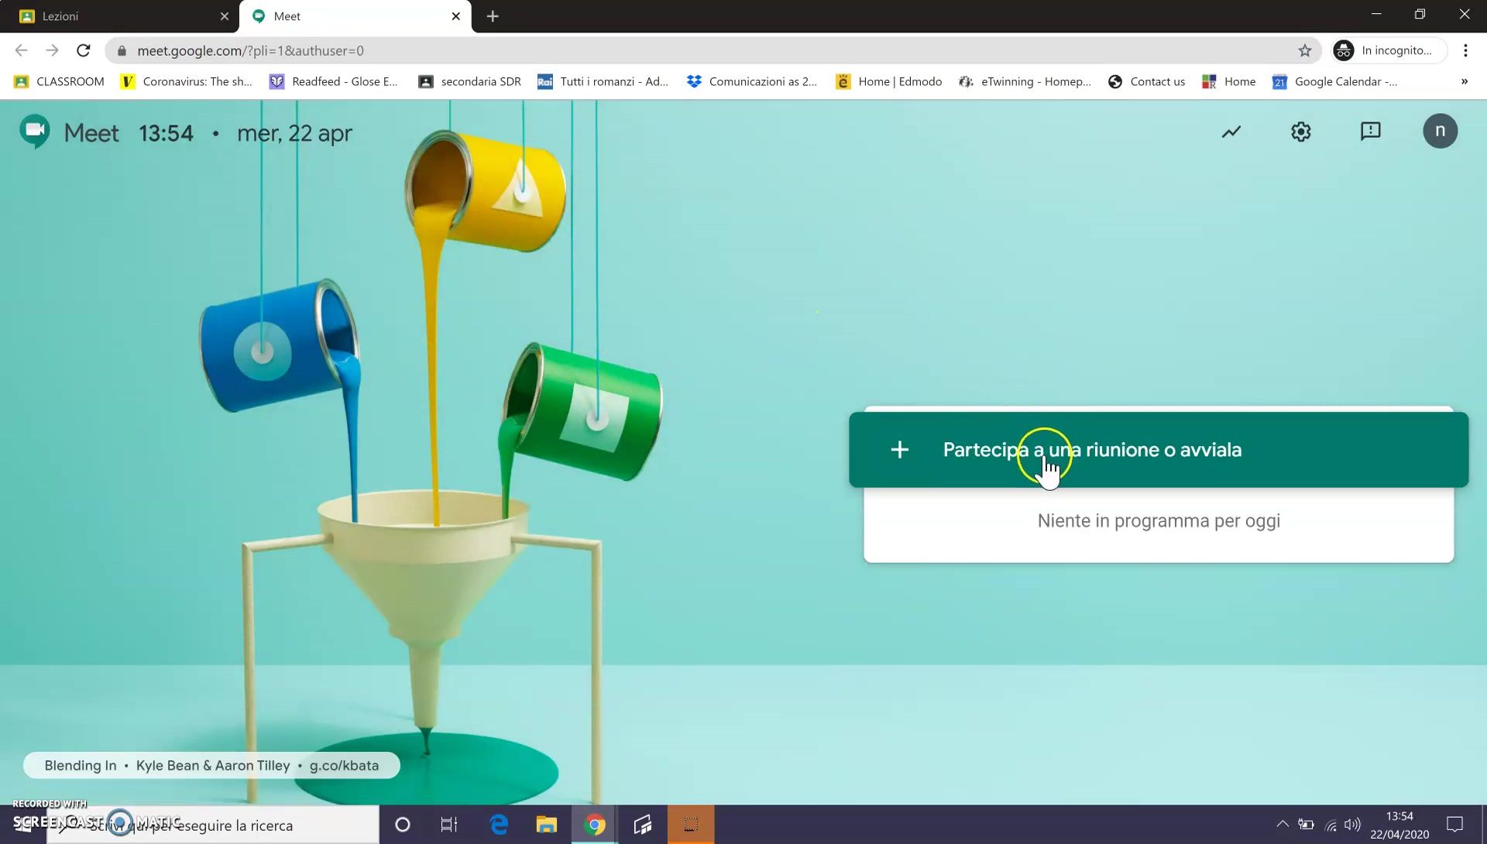The width and height of the screenshot is (1487, 844).
Task: Open Windows notification center
Action: point(1455,825)
